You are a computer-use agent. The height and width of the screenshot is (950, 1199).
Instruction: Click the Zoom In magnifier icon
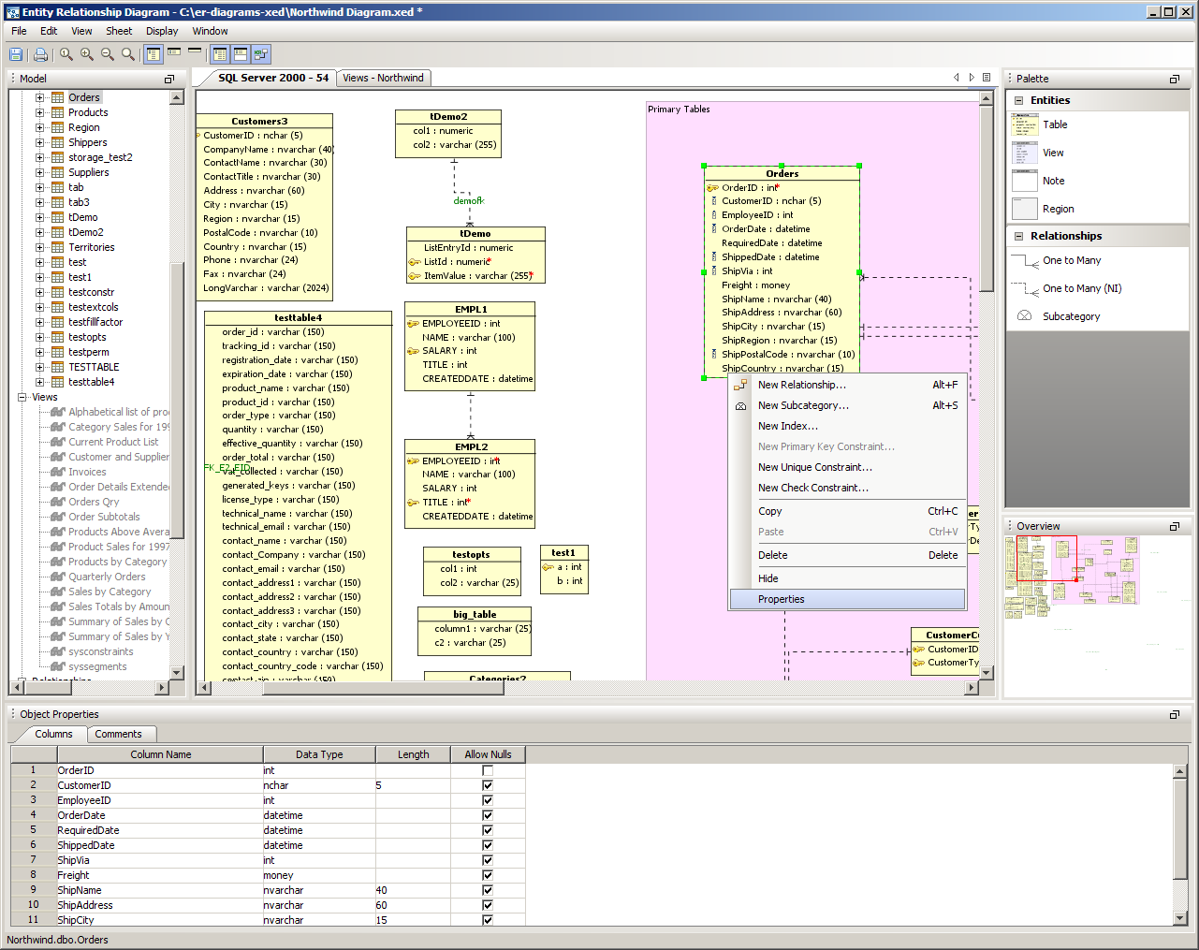87,54
